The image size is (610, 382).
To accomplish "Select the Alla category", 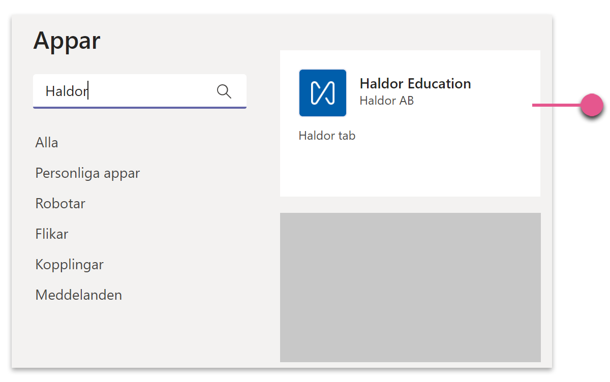I will [47, 143].
